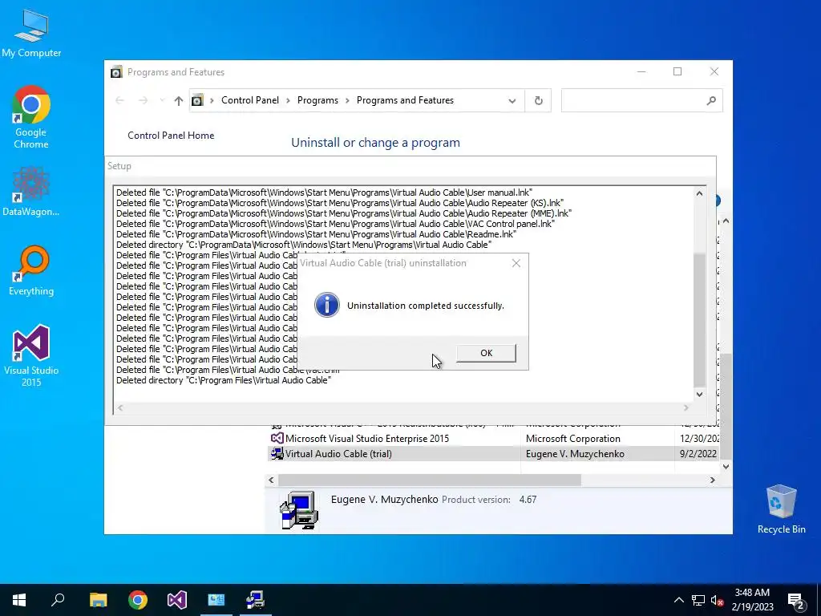Open the Control Panel Home link

tap(171, 135)
